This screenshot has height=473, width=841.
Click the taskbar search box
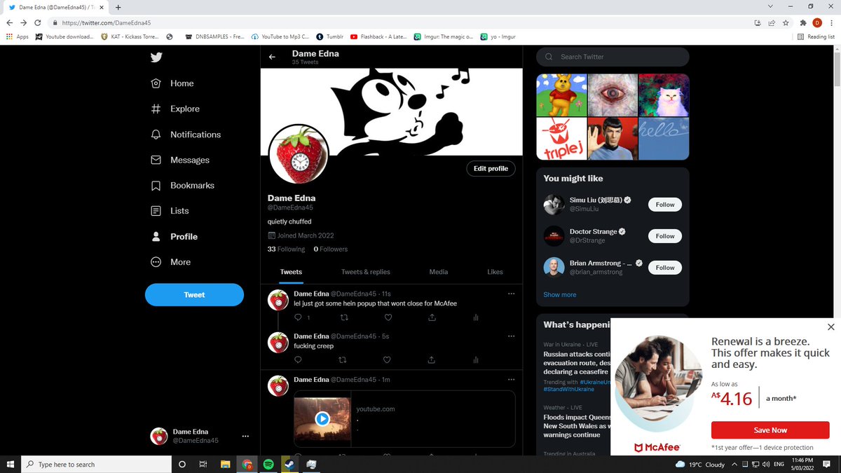tap(96, 464)
